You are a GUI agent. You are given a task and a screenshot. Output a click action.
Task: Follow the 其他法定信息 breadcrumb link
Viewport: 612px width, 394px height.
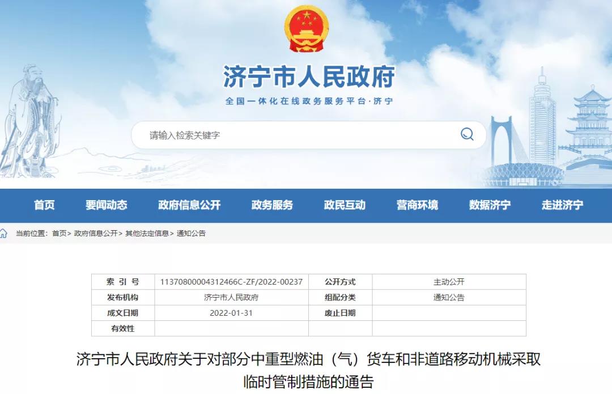coord(147,234)
